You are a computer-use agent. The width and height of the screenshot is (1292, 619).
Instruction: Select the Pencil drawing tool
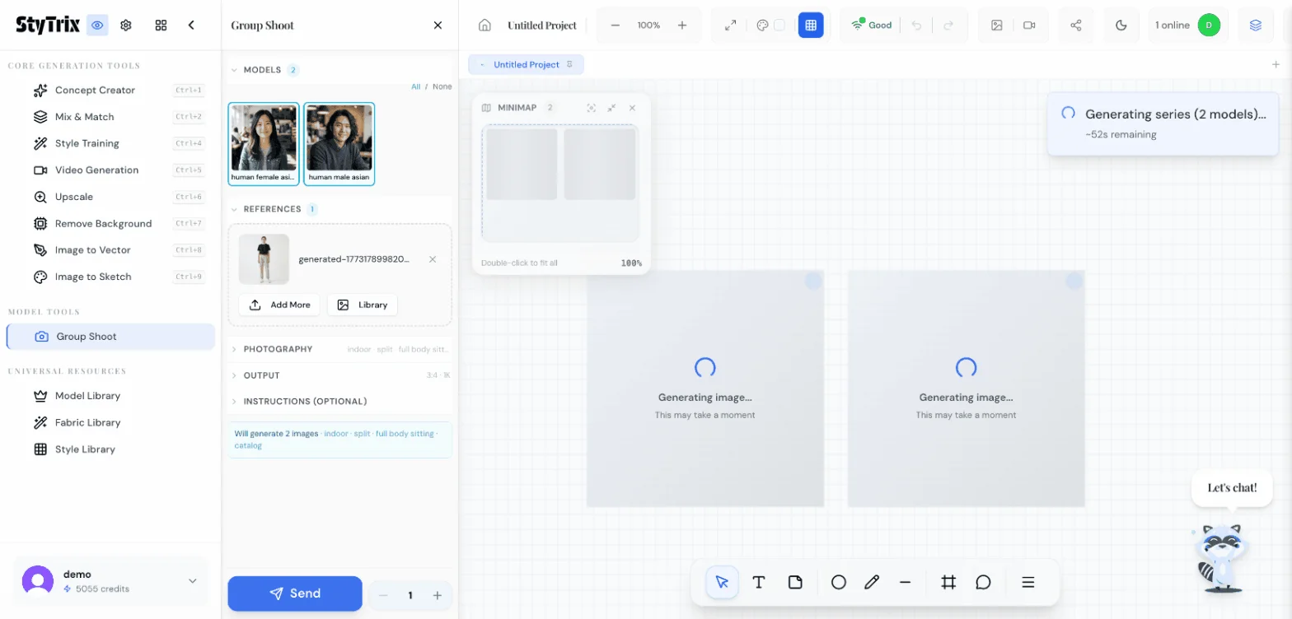(x=872, y=582)
